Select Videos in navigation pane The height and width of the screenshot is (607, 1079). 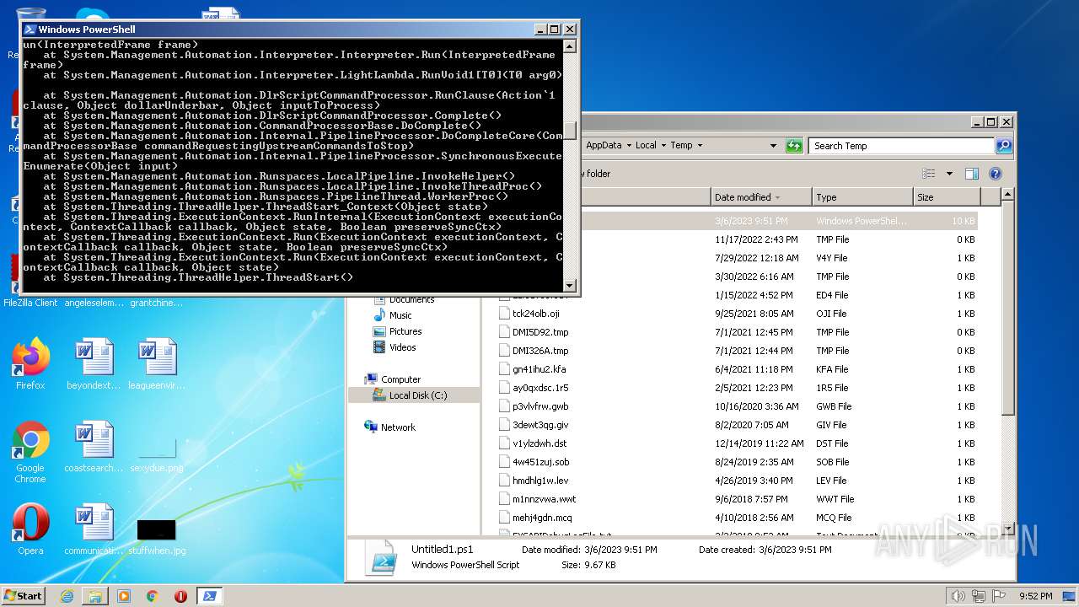click(402, 347)
